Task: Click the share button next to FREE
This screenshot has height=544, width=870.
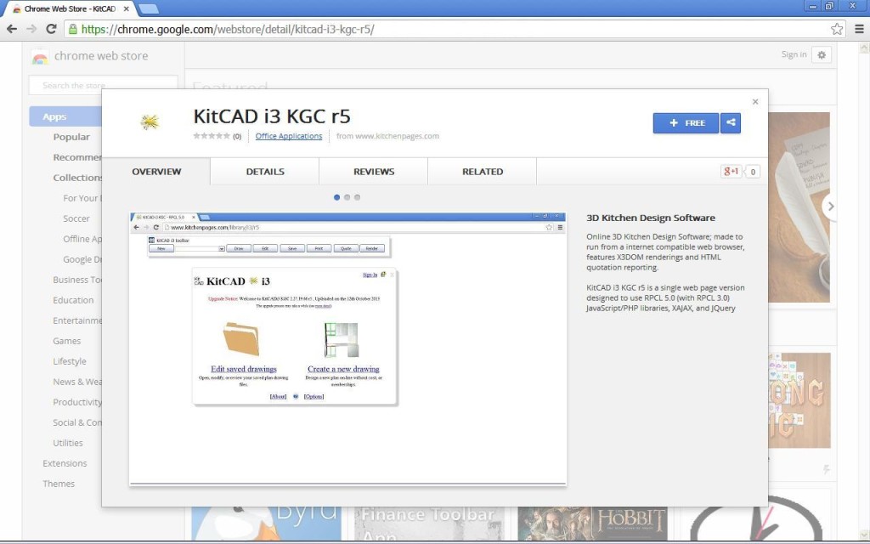Action: (x=731, y=122)
